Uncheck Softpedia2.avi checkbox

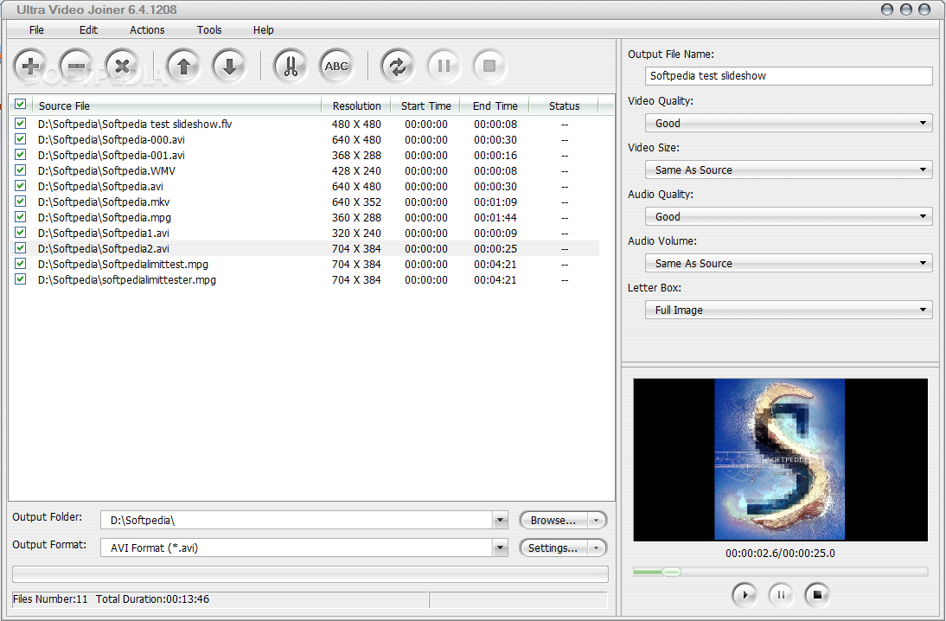coord(21,248)
